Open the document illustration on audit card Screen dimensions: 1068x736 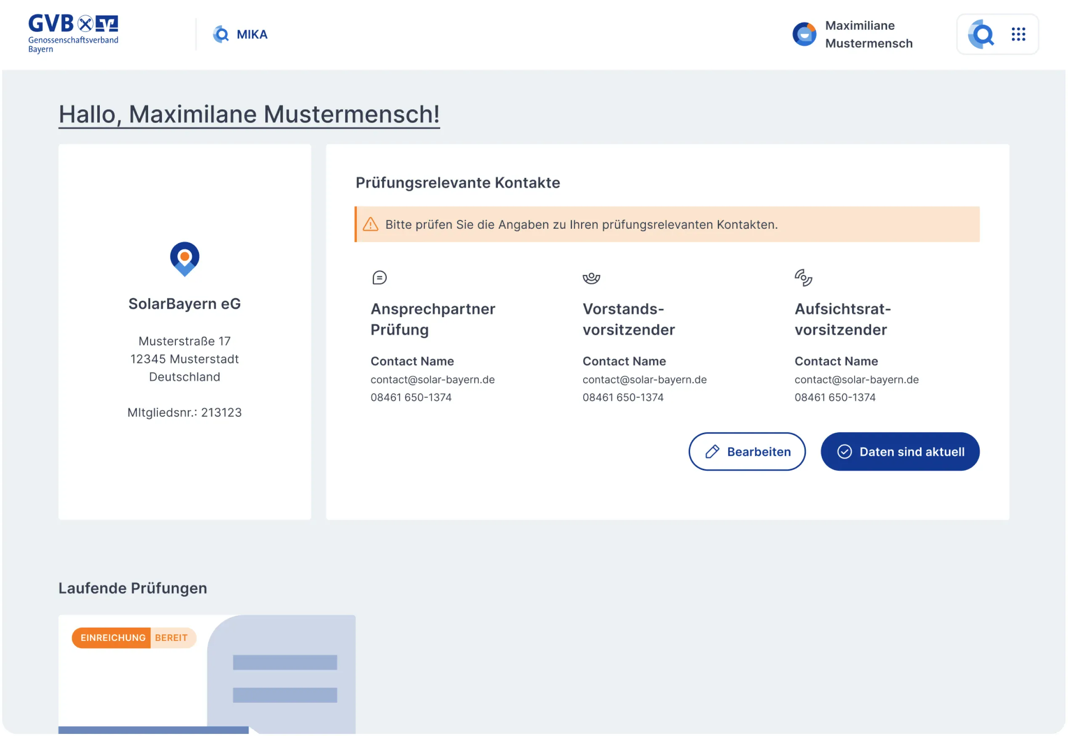tap(282, 675)
